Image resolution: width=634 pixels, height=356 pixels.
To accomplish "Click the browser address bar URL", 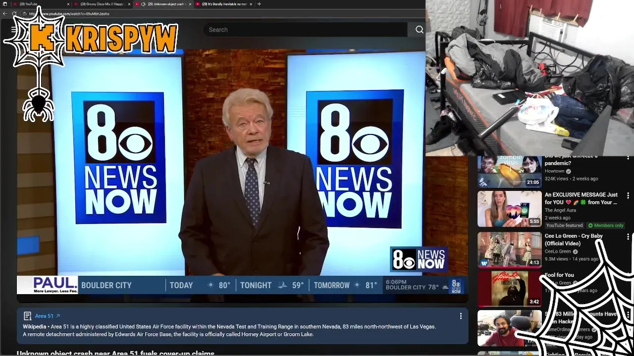I will coord(69,14).
